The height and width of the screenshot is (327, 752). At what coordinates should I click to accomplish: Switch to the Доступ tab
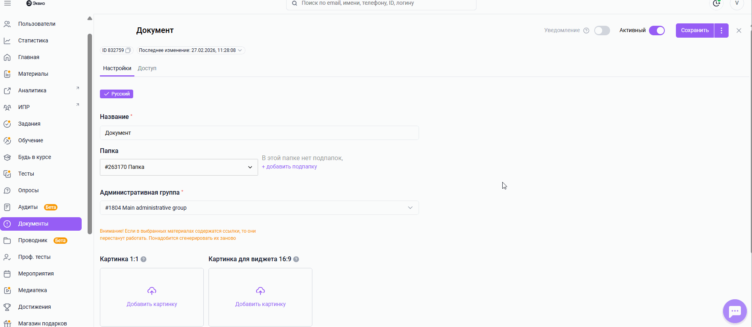[x=147, y=68]
